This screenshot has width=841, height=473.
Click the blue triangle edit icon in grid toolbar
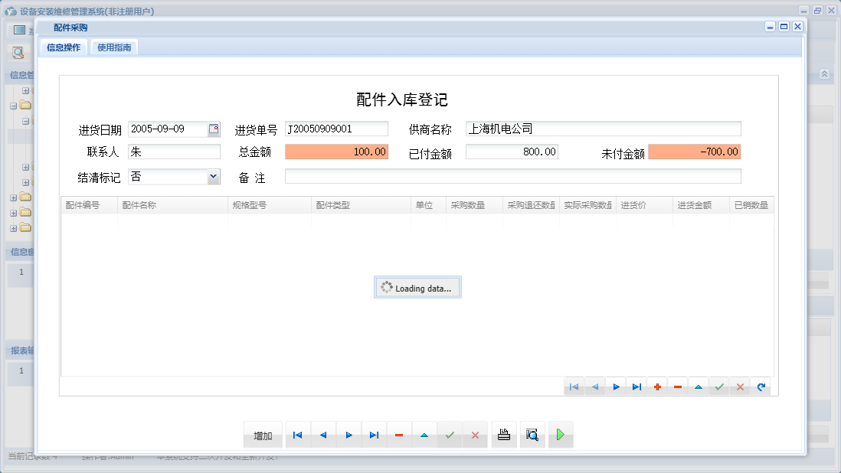click(x=698, y=387)
